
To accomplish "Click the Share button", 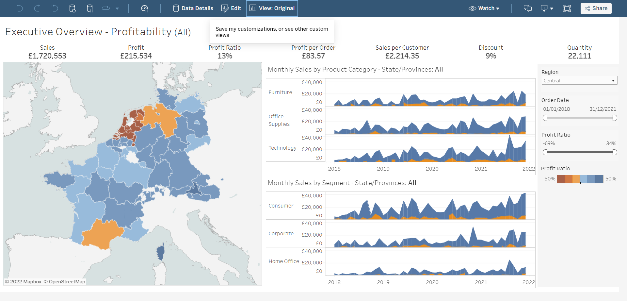I will [x=596, y=8].
